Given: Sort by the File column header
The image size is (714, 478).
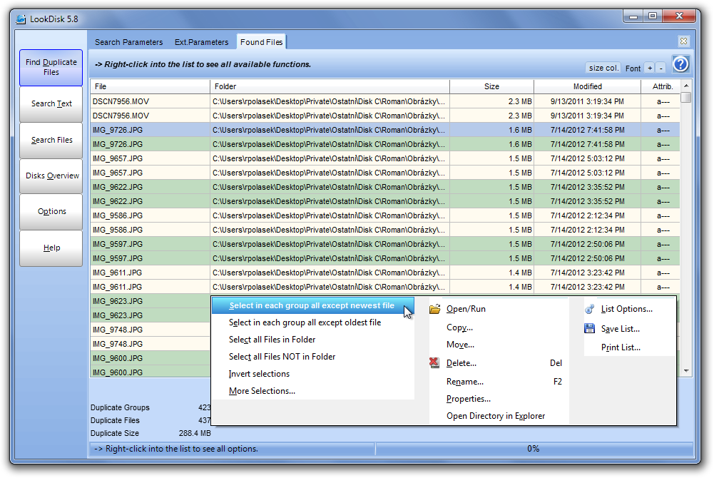Looking at the screenshot, I should 150,86.
